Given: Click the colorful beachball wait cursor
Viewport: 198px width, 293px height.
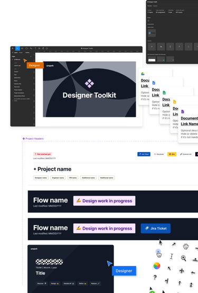Looking at the screenshot, I should (x=157, y=266).
